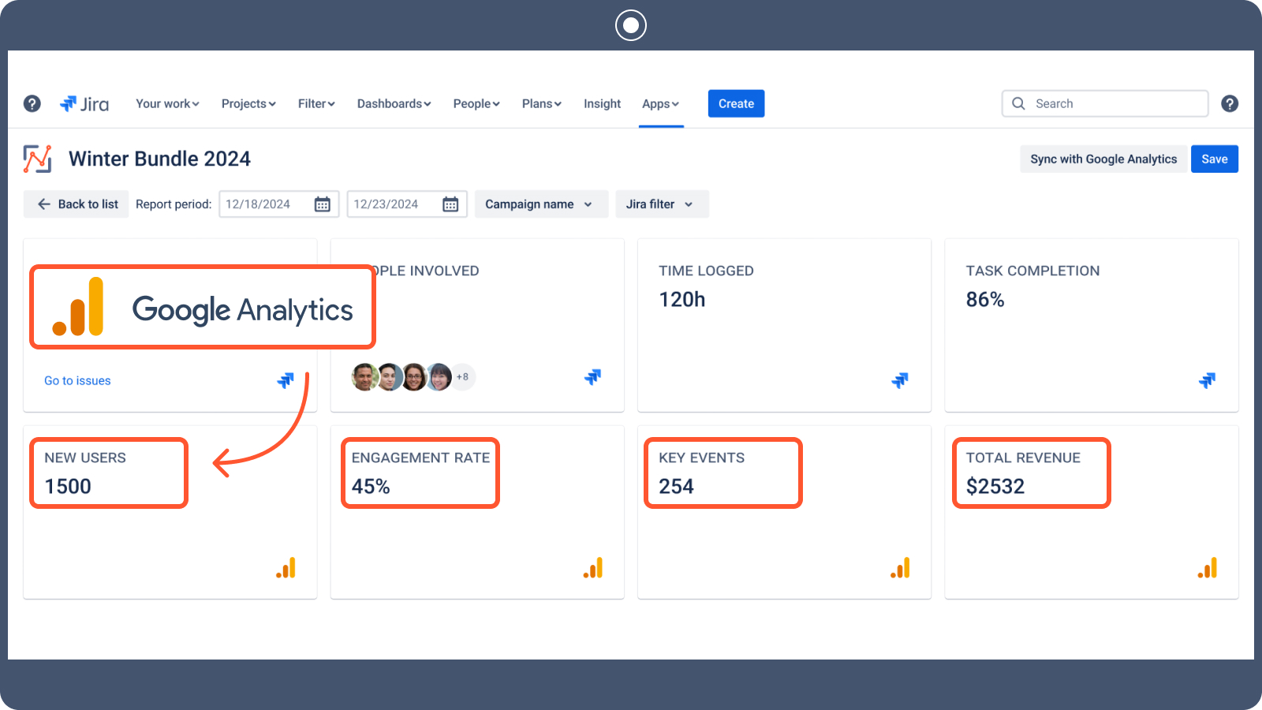Expand the Jira filter dropdown
Image resolution: width=1262 pixels, height=710 pixels.
pyautogui.click(x=662, y=204)
